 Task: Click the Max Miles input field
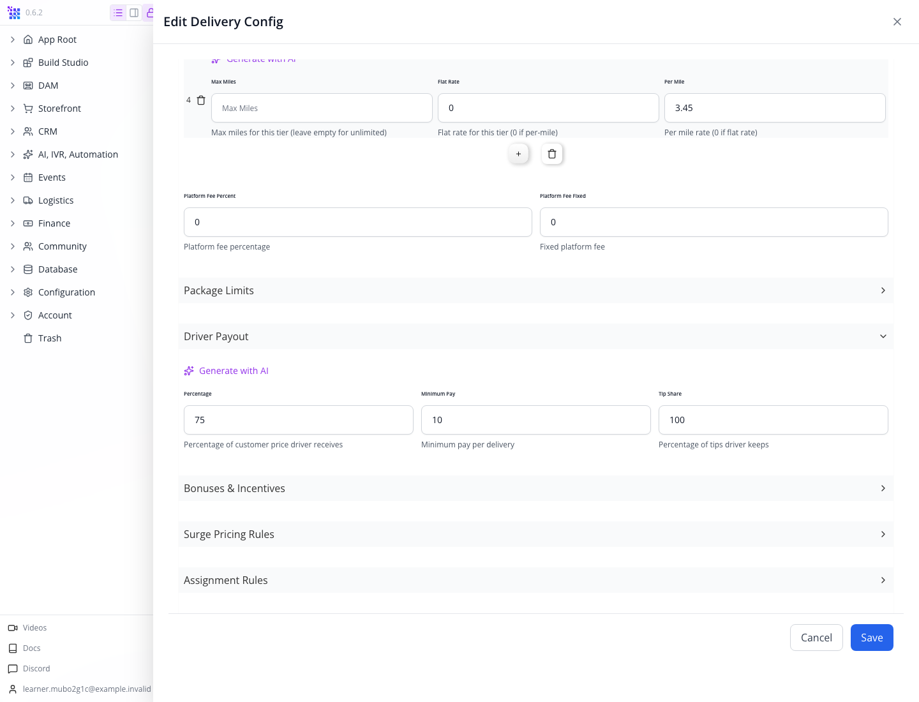click(322, 108)
